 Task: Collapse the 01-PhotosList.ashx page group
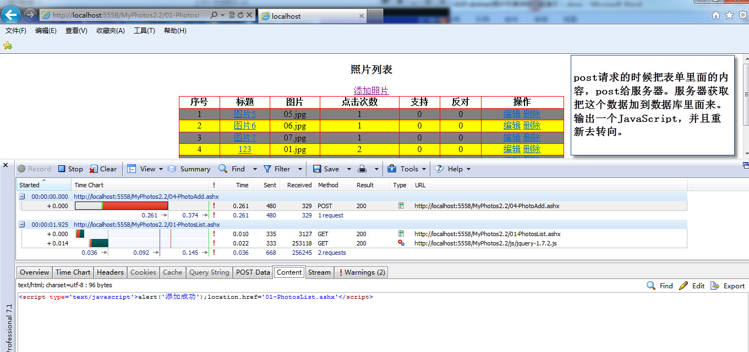coord(22,224)
